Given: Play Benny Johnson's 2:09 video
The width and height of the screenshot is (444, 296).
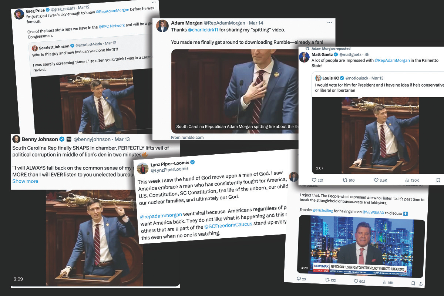Looking at the screenshot, I should tap(95, 238).
